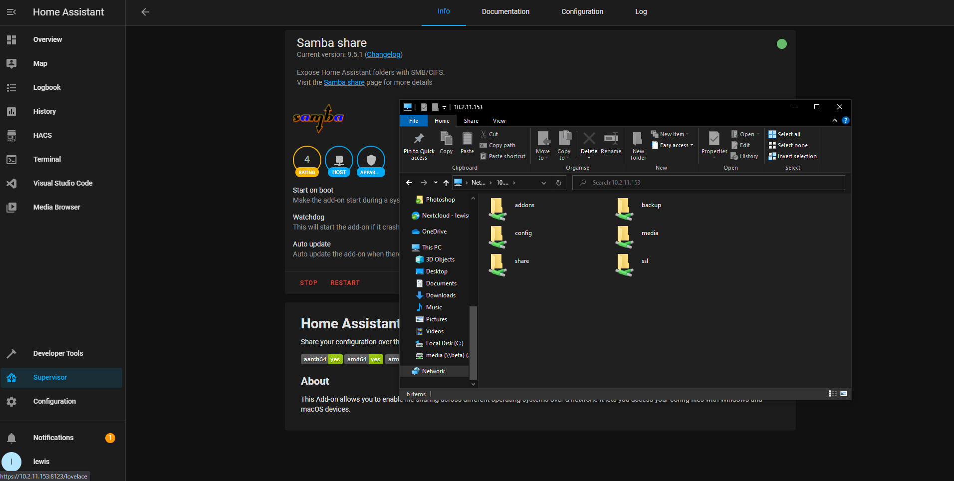Open the Samba share details link
The image size is (954, 481).
pos(344,82)
